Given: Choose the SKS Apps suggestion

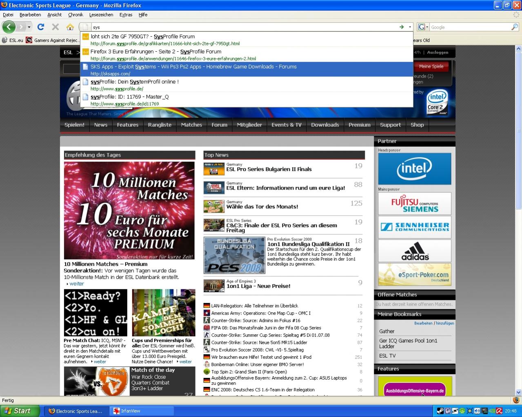Looking at the screenshot, I should tap(247, 70).
